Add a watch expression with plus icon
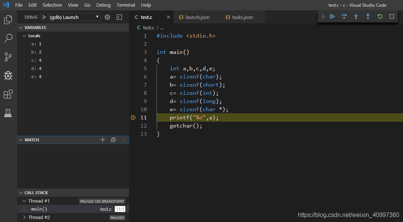Screen dimensions: 403x222 tap(103, 140)
